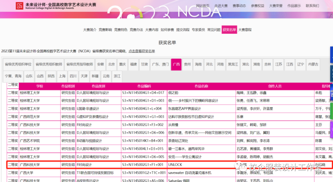Select the 省级优秀指导教师 tab
Image resolution: width=333 pixels, height=182 pixels.
tap(80, 64)
